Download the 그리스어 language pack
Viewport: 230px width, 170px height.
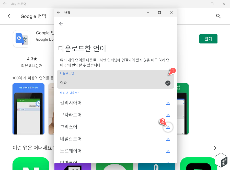(168, 127)
